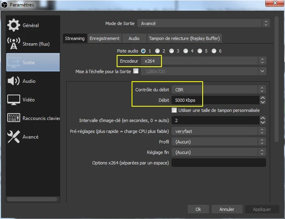The image size is (285, 219).
Task: Open the Pré-réglages veryfast dropdown
Action: tap(219, 131)
